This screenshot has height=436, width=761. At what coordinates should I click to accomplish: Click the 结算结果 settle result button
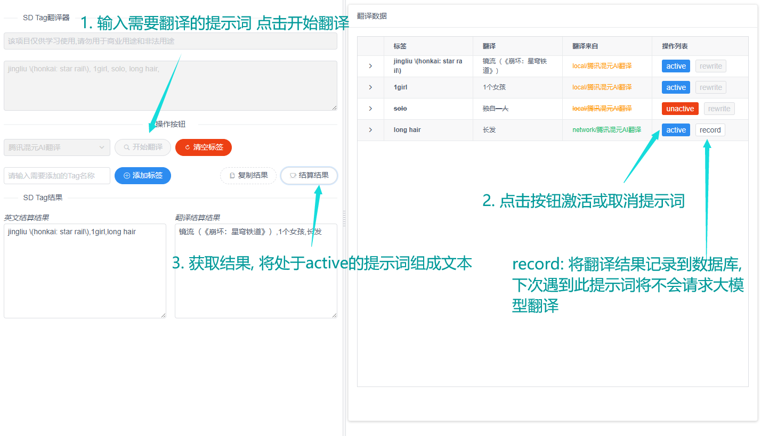tap(309, 176)
